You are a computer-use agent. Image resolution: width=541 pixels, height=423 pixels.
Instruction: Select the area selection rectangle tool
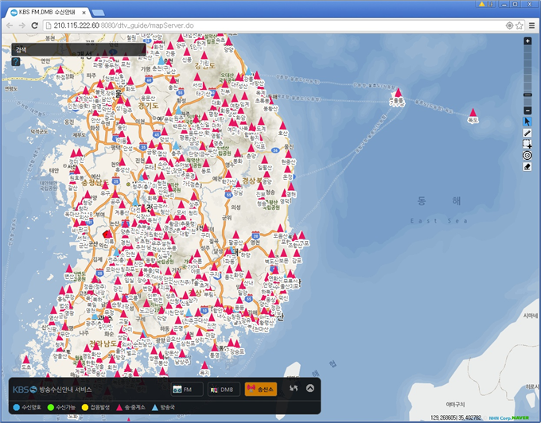pos(527,144)
